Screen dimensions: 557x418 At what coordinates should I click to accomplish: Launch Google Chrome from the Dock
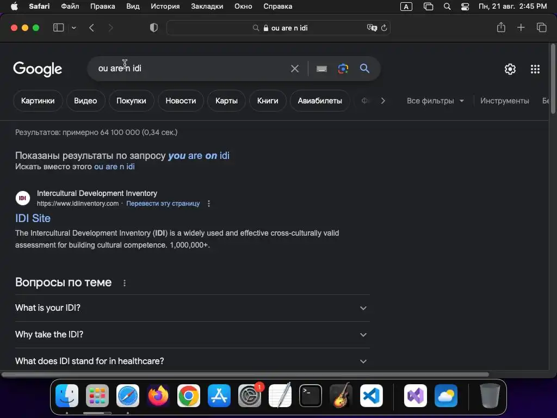[189, 396]
